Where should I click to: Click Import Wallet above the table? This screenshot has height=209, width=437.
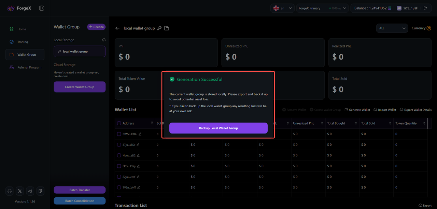click(385, 110)
